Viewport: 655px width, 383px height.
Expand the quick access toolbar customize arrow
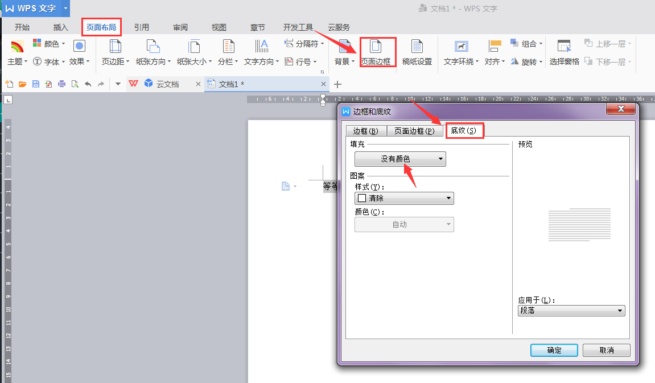118,84
